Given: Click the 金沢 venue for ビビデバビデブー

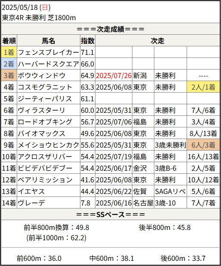Looking at the screenshot, I should point(140,168).
